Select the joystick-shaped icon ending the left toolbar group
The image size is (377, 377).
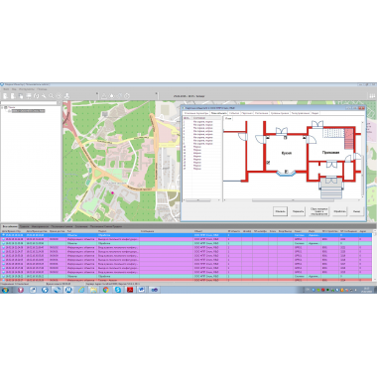[66, 96]
